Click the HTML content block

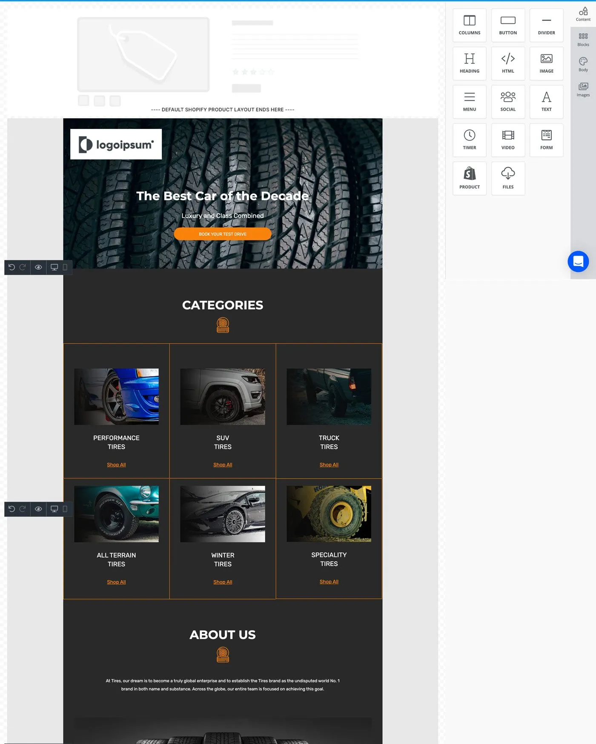point(508,63)
